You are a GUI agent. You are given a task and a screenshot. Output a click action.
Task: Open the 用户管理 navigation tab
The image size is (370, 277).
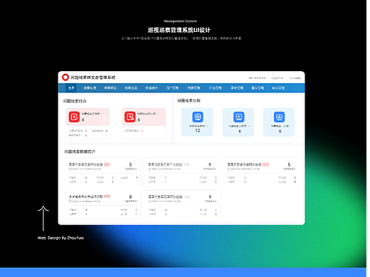point(172,88)
